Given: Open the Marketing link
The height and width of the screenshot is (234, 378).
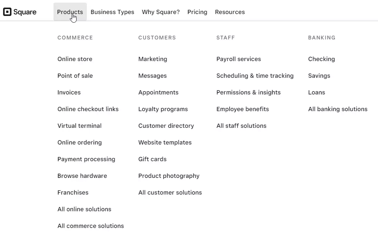Looking at the screenshot, I should [152, 59].
